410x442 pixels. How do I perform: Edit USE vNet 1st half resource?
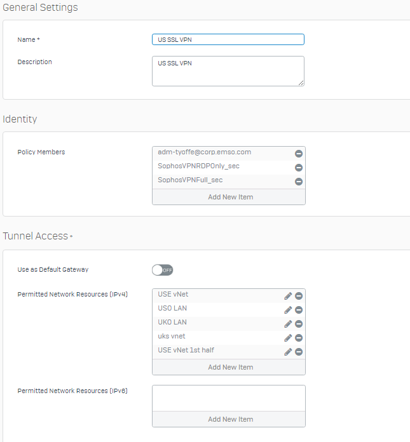click(x=288, y=352)
